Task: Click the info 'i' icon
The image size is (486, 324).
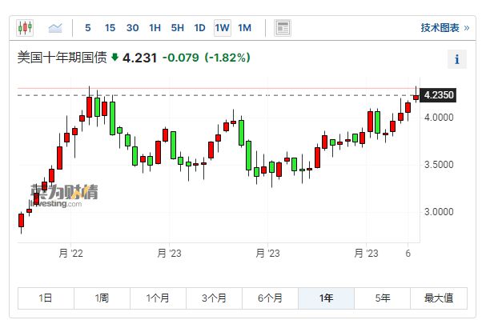Action: pos(457,59)
